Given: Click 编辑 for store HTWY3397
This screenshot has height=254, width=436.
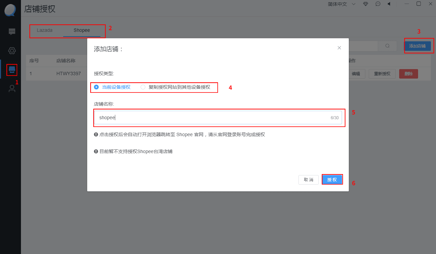Looking at the screenshot, I should (x=356, y=74).
